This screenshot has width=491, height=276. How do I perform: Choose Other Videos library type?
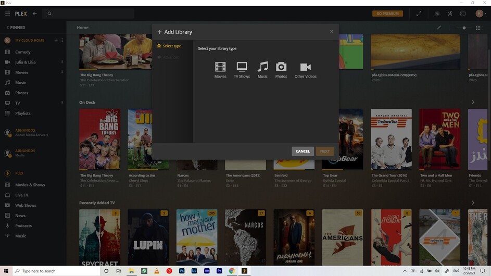pyautogui.click(x=305, y=70)
